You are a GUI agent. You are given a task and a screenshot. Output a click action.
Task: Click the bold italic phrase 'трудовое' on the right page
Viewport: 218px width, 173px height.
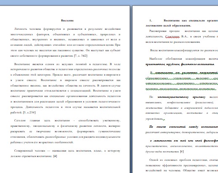pos(173,64)
